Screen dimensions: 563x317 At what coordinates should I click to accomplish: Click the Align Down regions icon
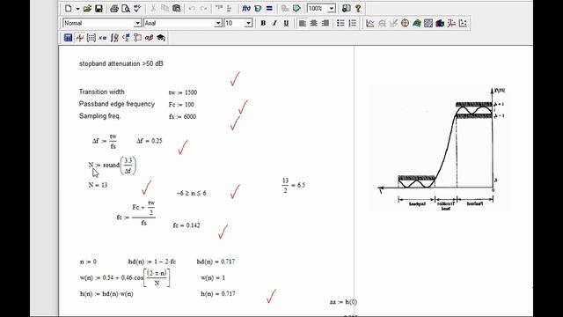tap(229, 8)
